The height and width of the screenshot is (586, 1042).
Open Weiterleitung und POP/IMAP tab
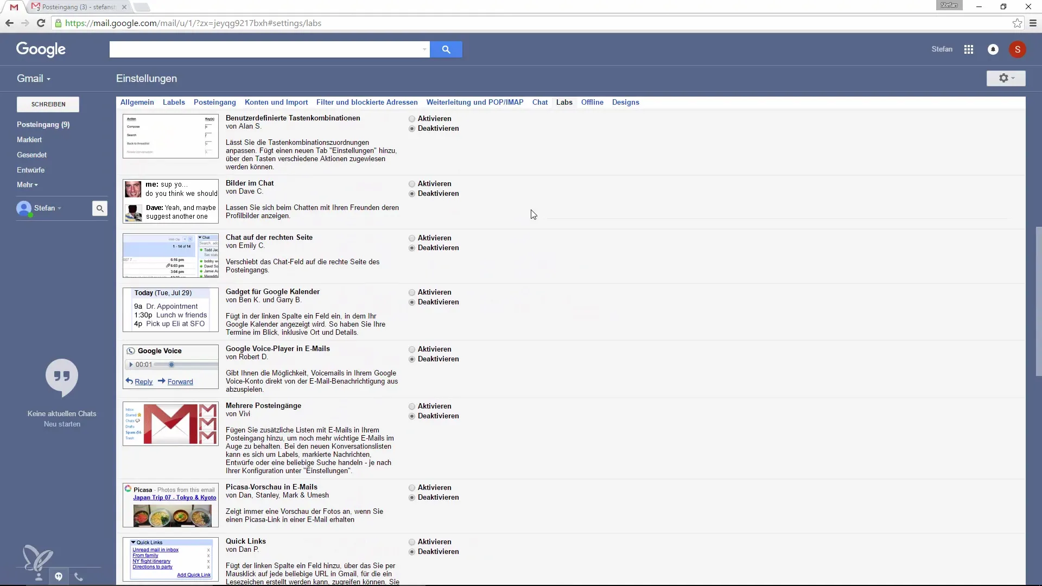point(475,102)
